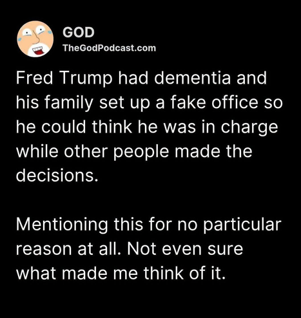This screenshot has height=318, width=301.
Task: Click the words "he could think"
Action: (x=74, y=127)
